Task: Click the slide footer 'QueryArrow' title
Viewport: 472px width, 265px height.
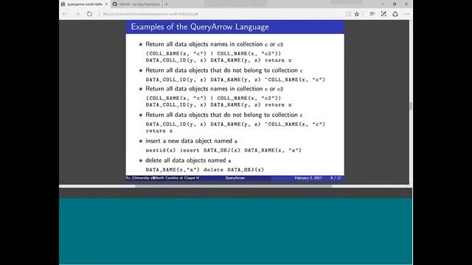Action: pyautogui.click(x=235, y=178)
